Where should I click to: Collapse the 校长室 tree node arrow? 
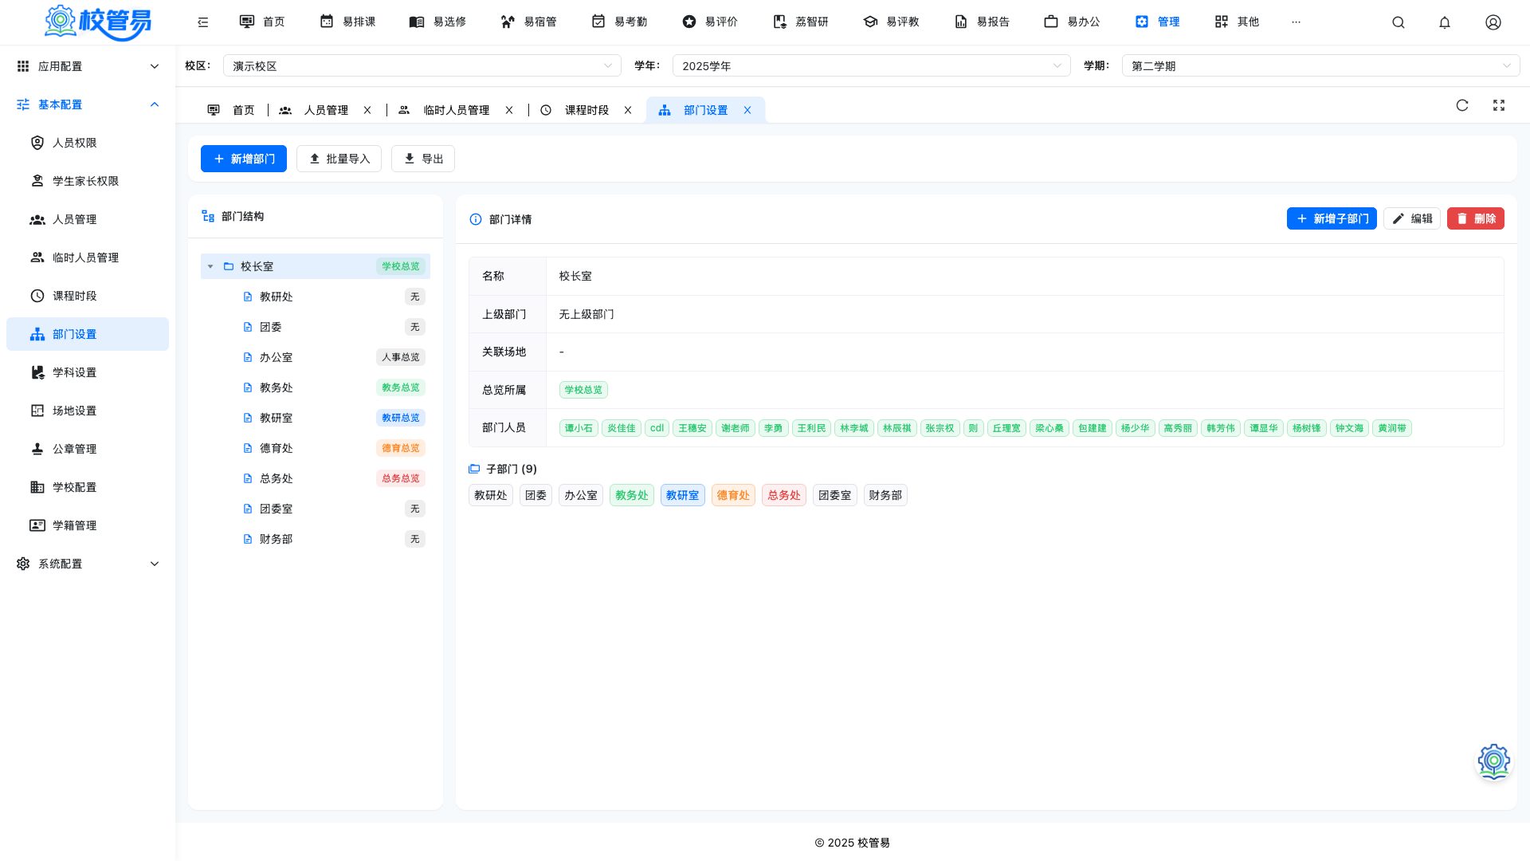(210, 266)
